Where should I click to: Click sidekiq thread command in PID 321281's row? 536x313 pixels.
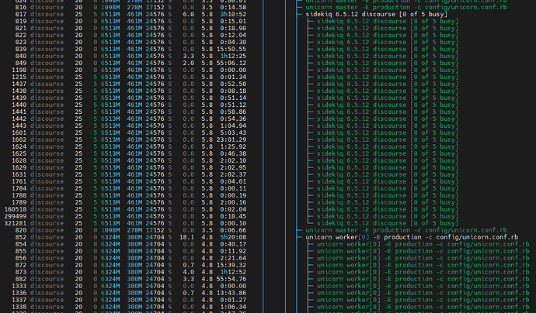click(x=388, y=223)
